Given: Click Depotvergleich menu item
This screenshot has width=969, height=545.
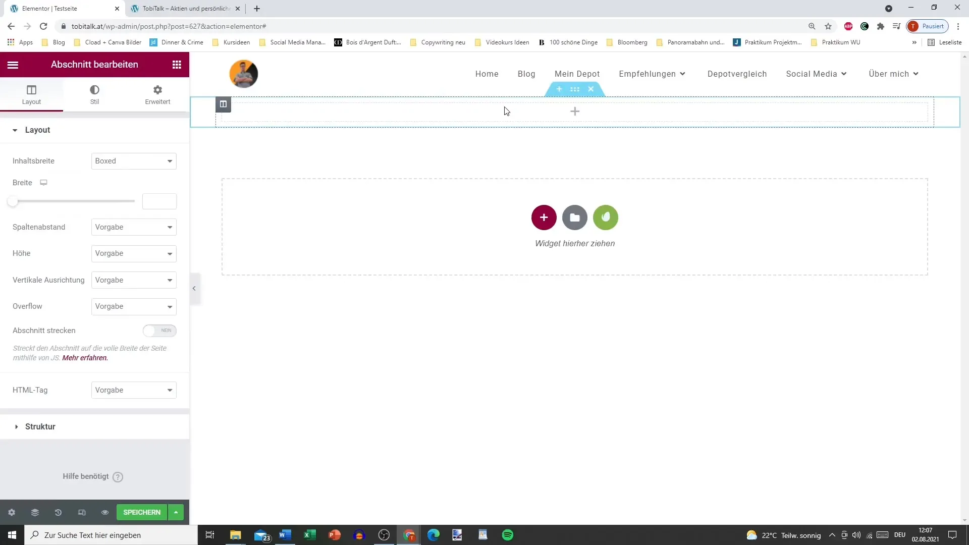Looking at the screenshot, I should point(737,74).
